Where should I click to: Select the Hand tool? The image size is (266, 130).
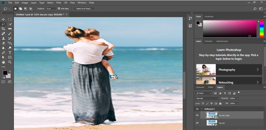pyautogui.click(x=3, y=62)
